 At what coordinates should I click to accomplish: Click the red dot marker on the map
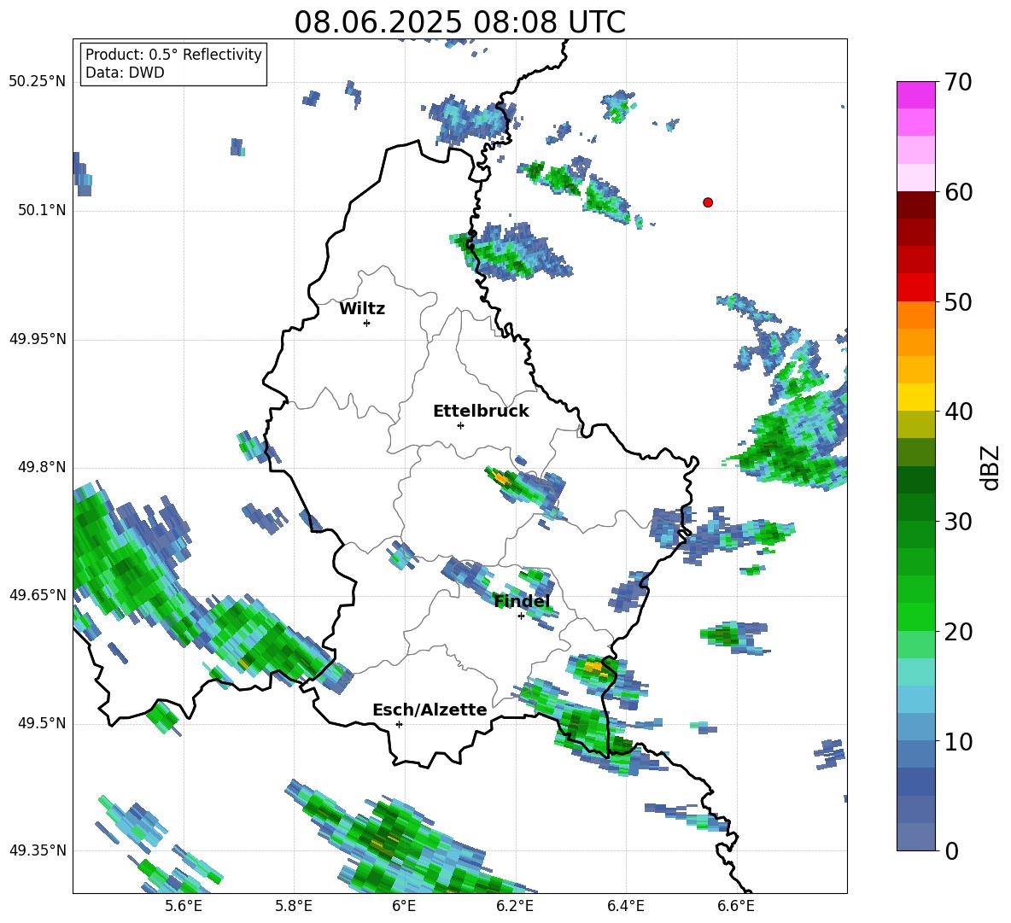click(x=708, y=202)
